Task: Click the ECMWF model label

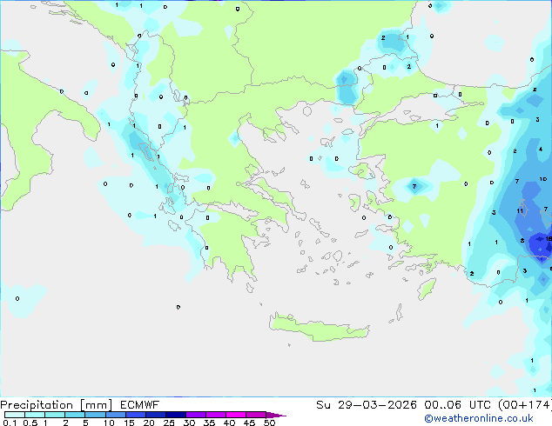Action: (139, 405)
